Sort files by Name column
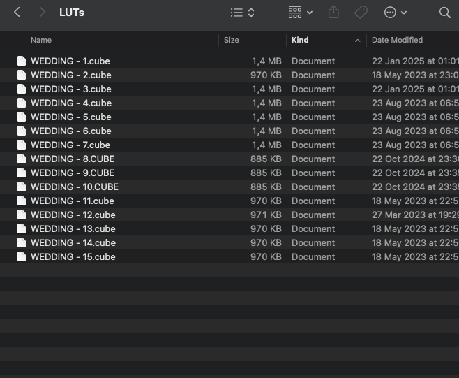 (x=41, y=41)
